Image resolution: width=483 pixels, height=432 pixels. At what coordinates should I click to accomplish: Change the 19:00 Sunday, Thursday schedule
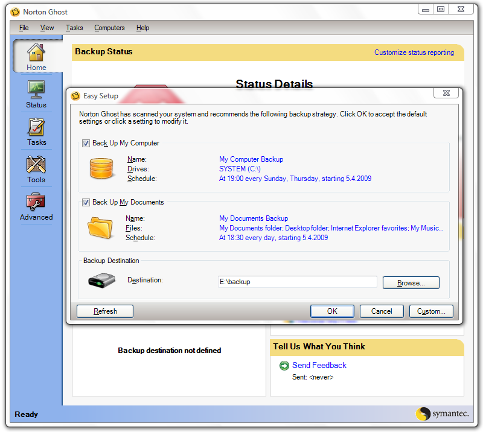click(295, 179)
